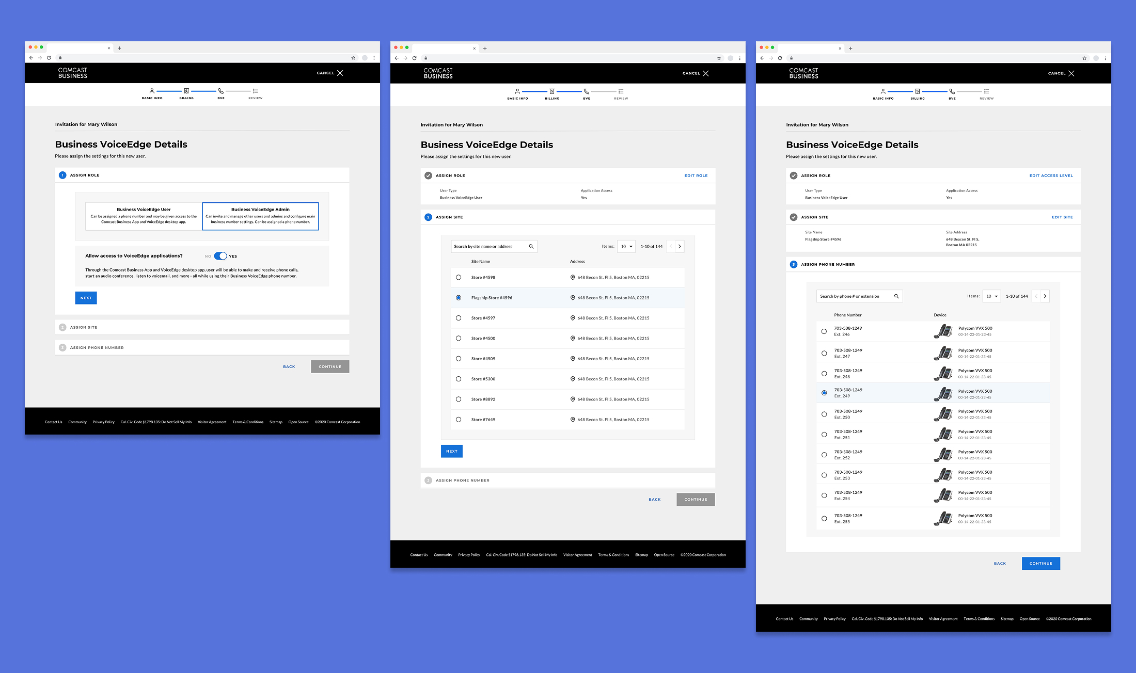Click the Basic Info step icon in left window
This screenshot has width=1136, height=673.
tap(152, 91)
